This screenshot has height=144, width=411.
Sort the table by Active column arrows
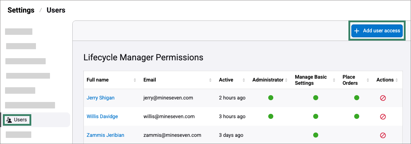pos(244,80)
